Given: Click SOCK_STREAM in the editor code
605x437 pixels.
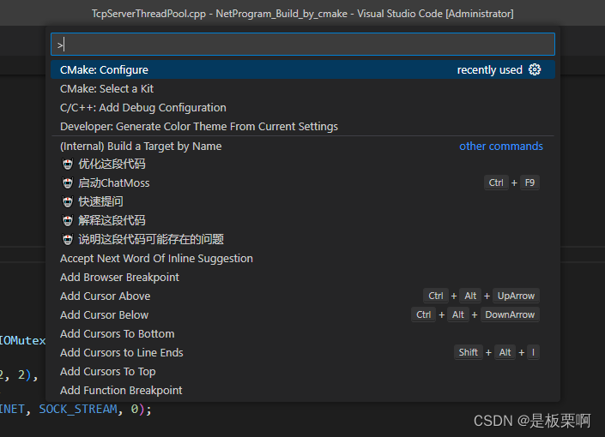Looking at the screenshot, I should point(77,409).
